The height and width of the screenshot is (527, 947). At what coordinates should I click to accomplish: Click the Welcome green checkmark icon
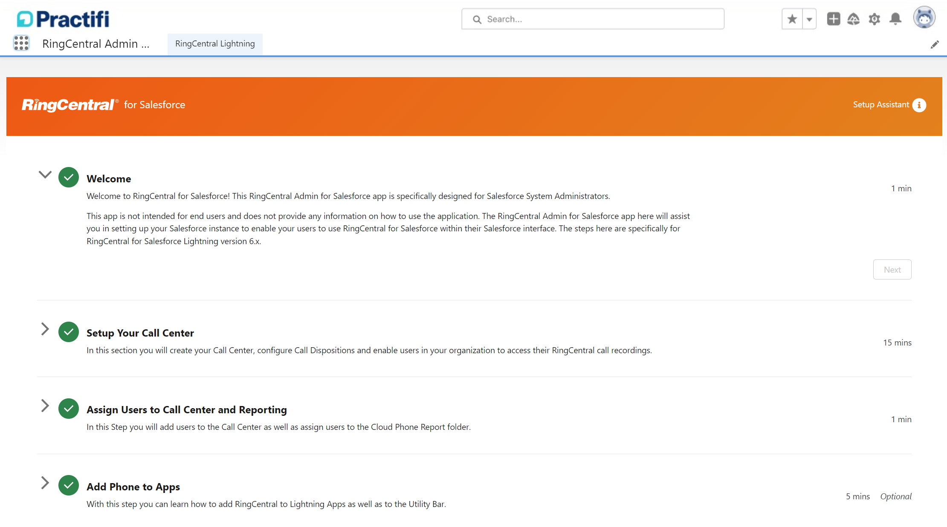(x=69, y=177)
